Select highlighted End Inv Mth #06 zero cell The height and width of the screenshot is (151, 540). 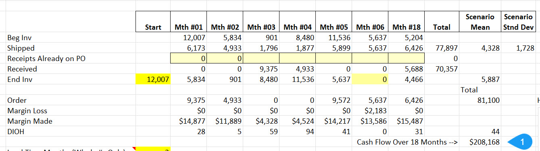[370, 80]
